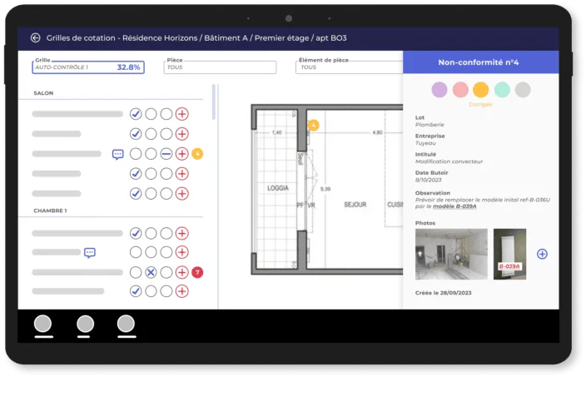The image size is (586, 416).
Task: Select the pink status circle
Action: tap(460, 90)
